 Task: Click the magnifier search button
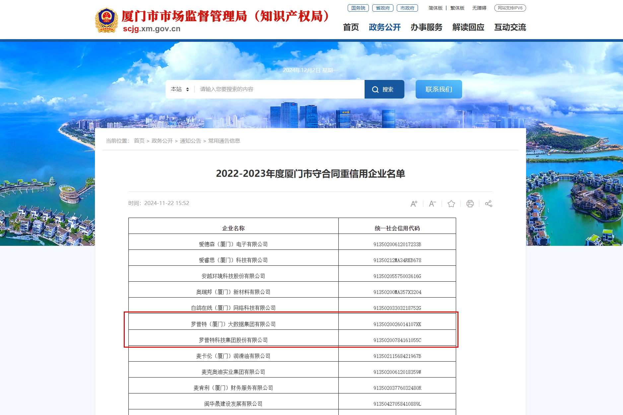pos(384,89)
